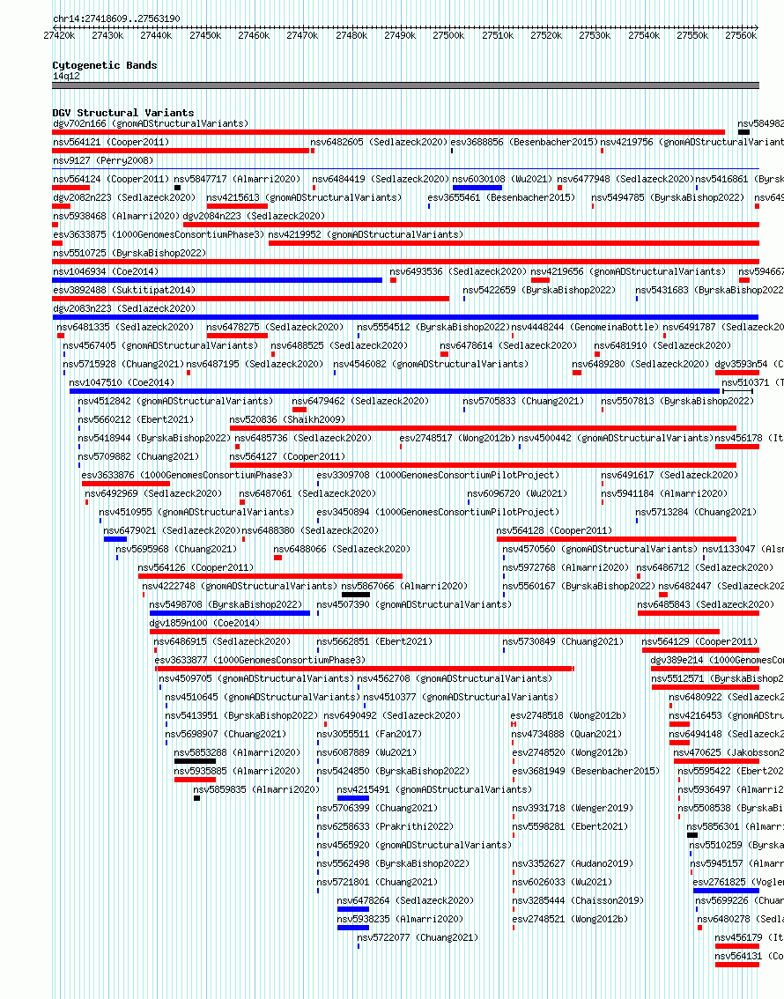Click the blue bar under nsv6479021
The image size is (784, 999).
115,539
